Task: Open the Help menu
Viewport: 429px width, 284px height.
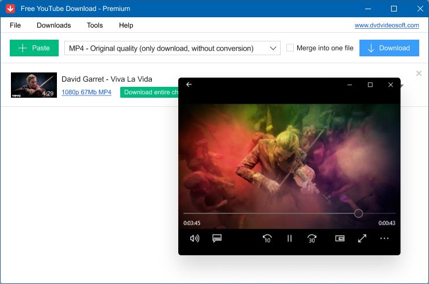Action: [126, 25]
